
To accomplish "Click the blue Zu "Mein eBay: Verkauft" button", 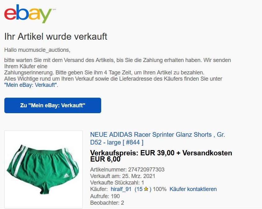I will click(x=53, y=105).
